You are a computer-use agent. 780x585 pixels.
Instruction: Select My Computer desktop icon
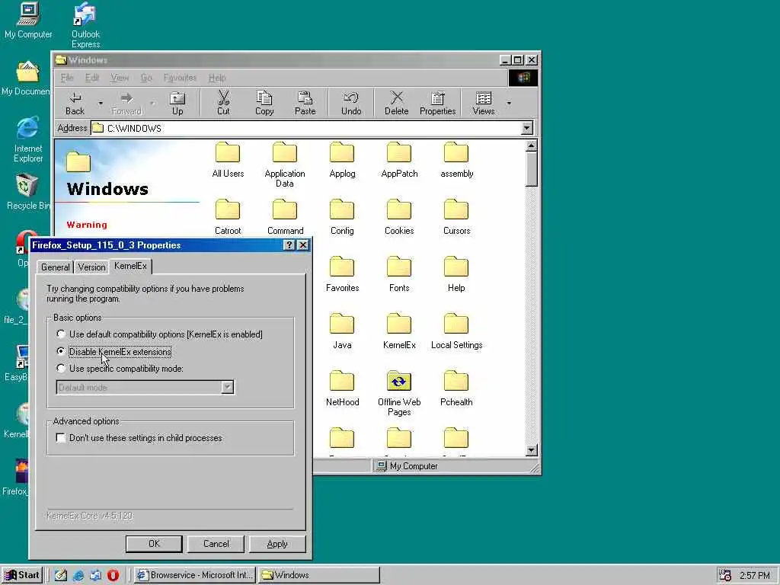click(28, 21)
